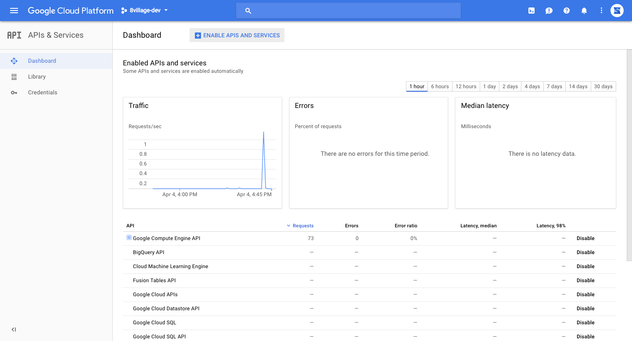Open Fusion Tables API link
This screenshot has height=341, width=632.
click(154, 280)
